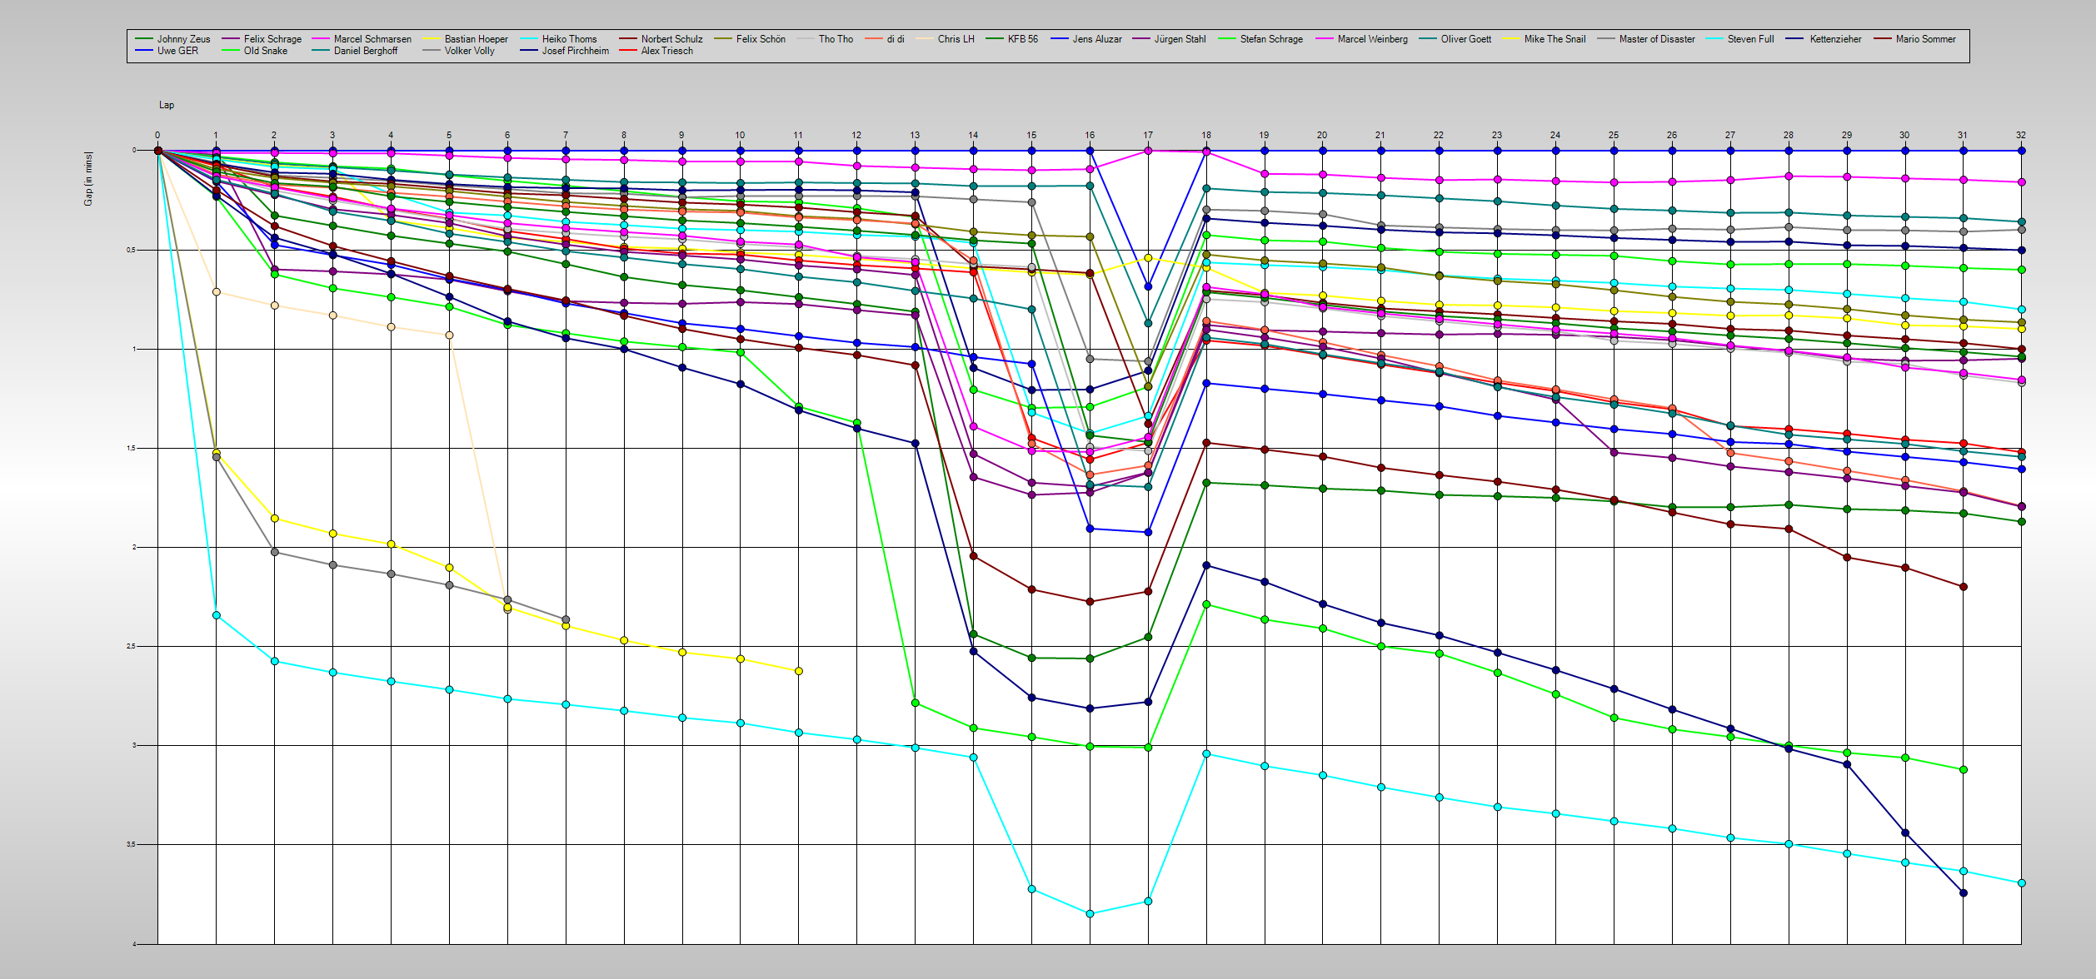Select lap number 7 axis label
Viewport: 2096px width, 979px height.
click(x=566, y=135)
